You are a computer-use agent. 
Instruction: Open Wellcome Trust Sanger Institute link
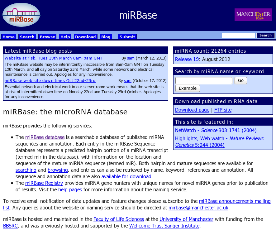164,226
